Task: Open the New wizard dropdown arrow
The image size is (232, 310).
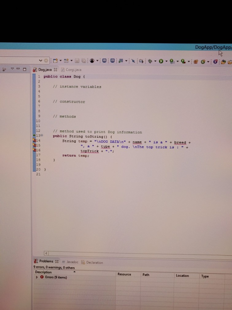Action: point(60,61)
